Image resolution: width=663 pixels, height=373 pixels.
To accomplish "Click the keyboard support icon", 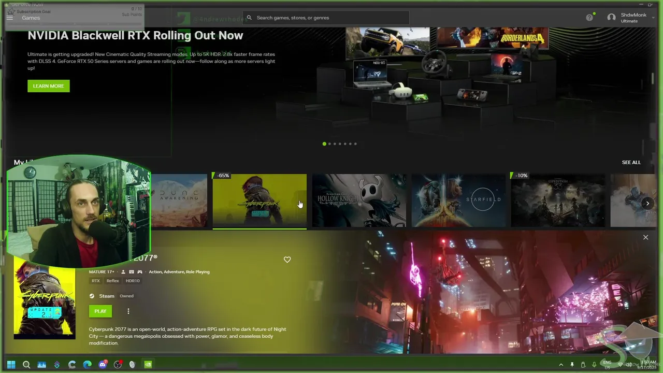I will coord(132,272).
